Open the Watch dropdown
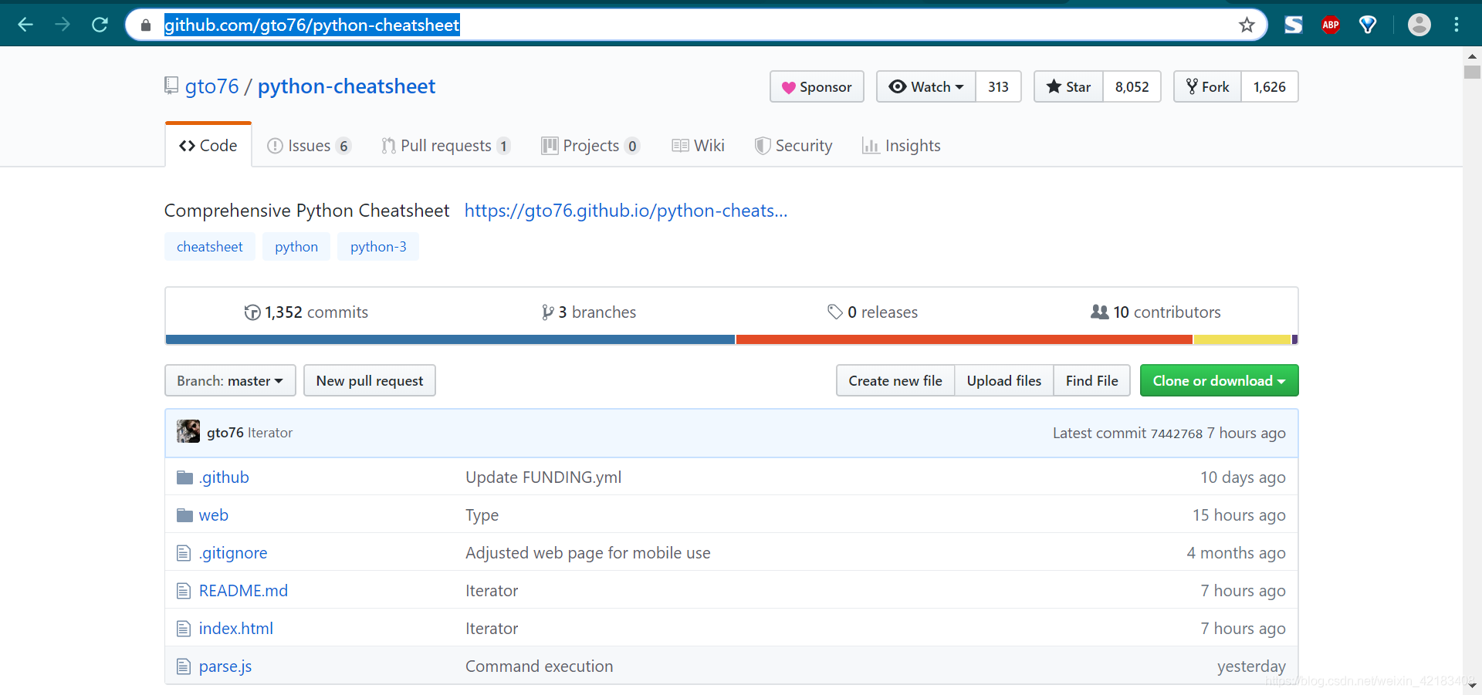Image resolution: width=1482 pixels, height=695 pixels. (926, 86)
